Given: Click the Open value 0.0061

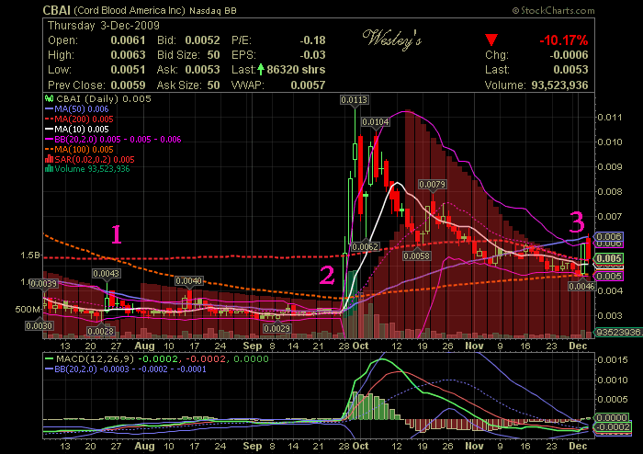Looking at the screenshot, I should (x=128, y=40).
